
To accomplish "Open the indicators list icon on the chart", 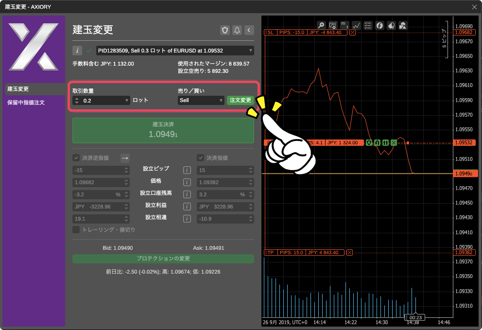I will point(368,25).
